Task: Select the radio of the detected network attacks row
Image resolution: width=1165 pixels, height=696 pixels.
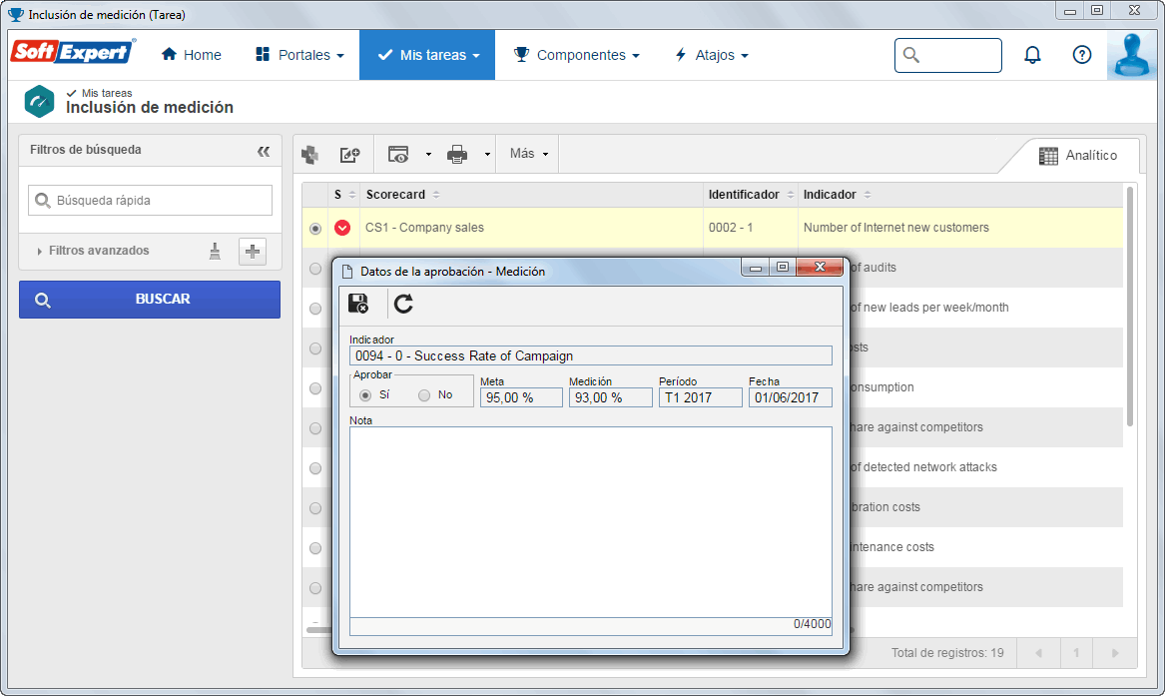Action: pos(315,468)
